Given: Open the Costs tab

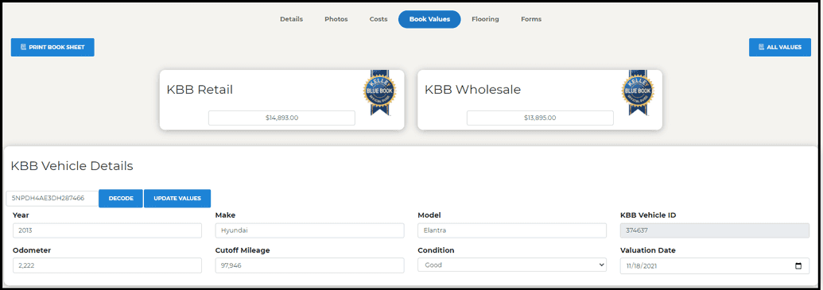Looking at the screenshot, I should [379, 19].
